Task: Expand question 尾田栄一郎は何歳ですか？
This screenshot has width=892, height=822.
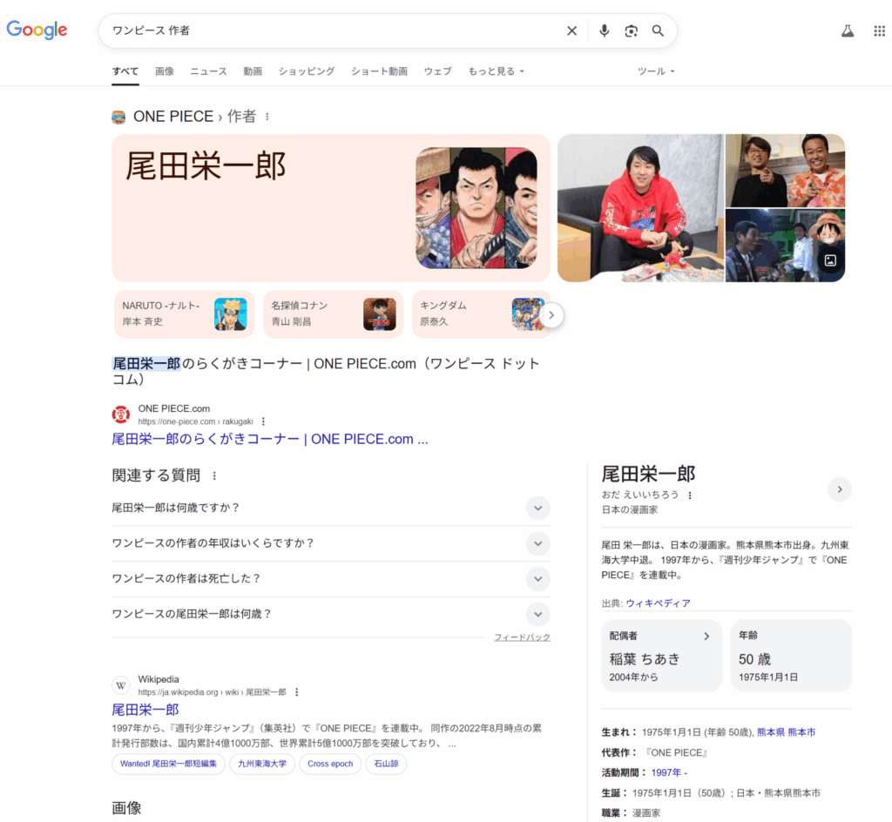Action: [537, 508]
